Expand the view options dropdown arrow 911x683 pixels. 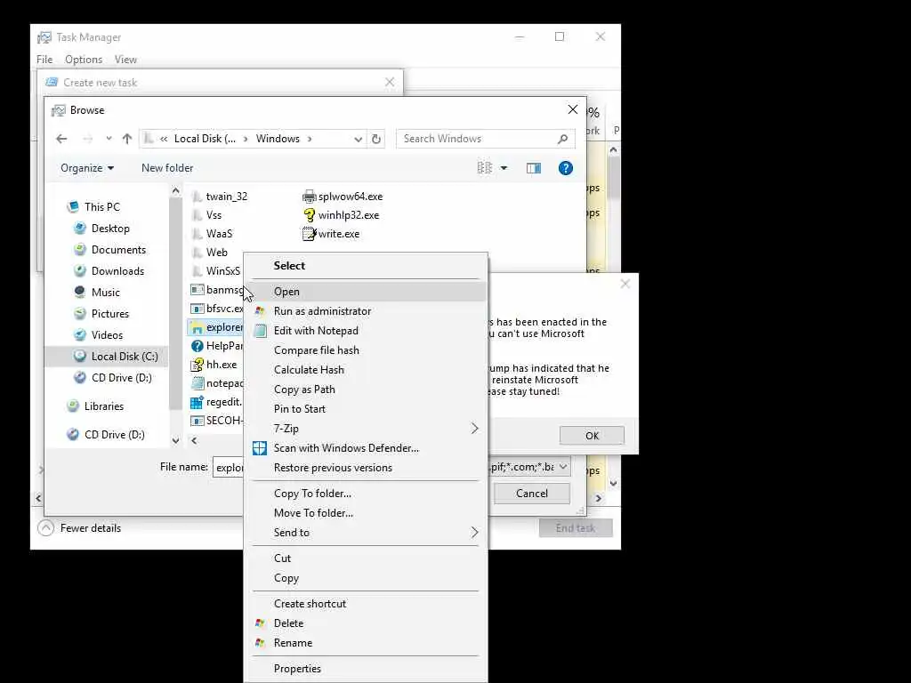coord(504,168)
